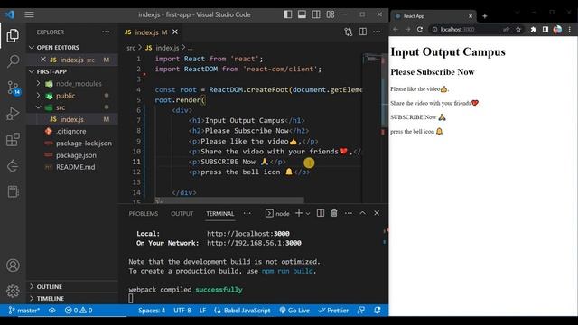Open Explorer Views and More Actions ellipsis
This screenshot has height=325, width=578.
(106, 32)
